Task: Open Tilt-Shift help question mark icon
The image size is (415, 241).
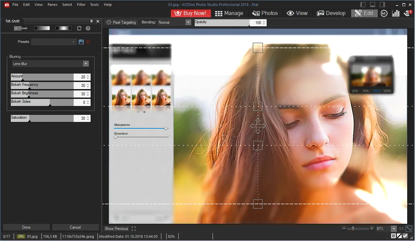Action: 88,28
